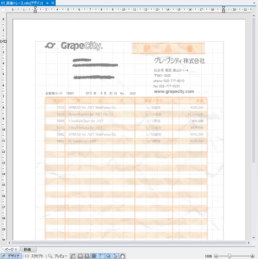Screen dimensions: 258x259
Task: Select the 仙台市 泉区 address line
Action: 171,70
